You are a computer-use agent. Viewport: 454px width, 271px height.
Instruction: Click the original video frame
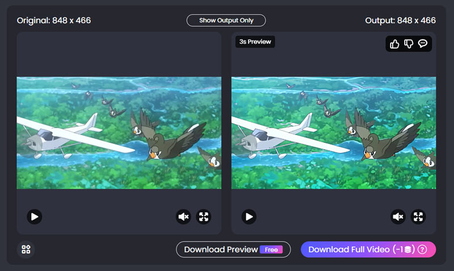(119, 133)
